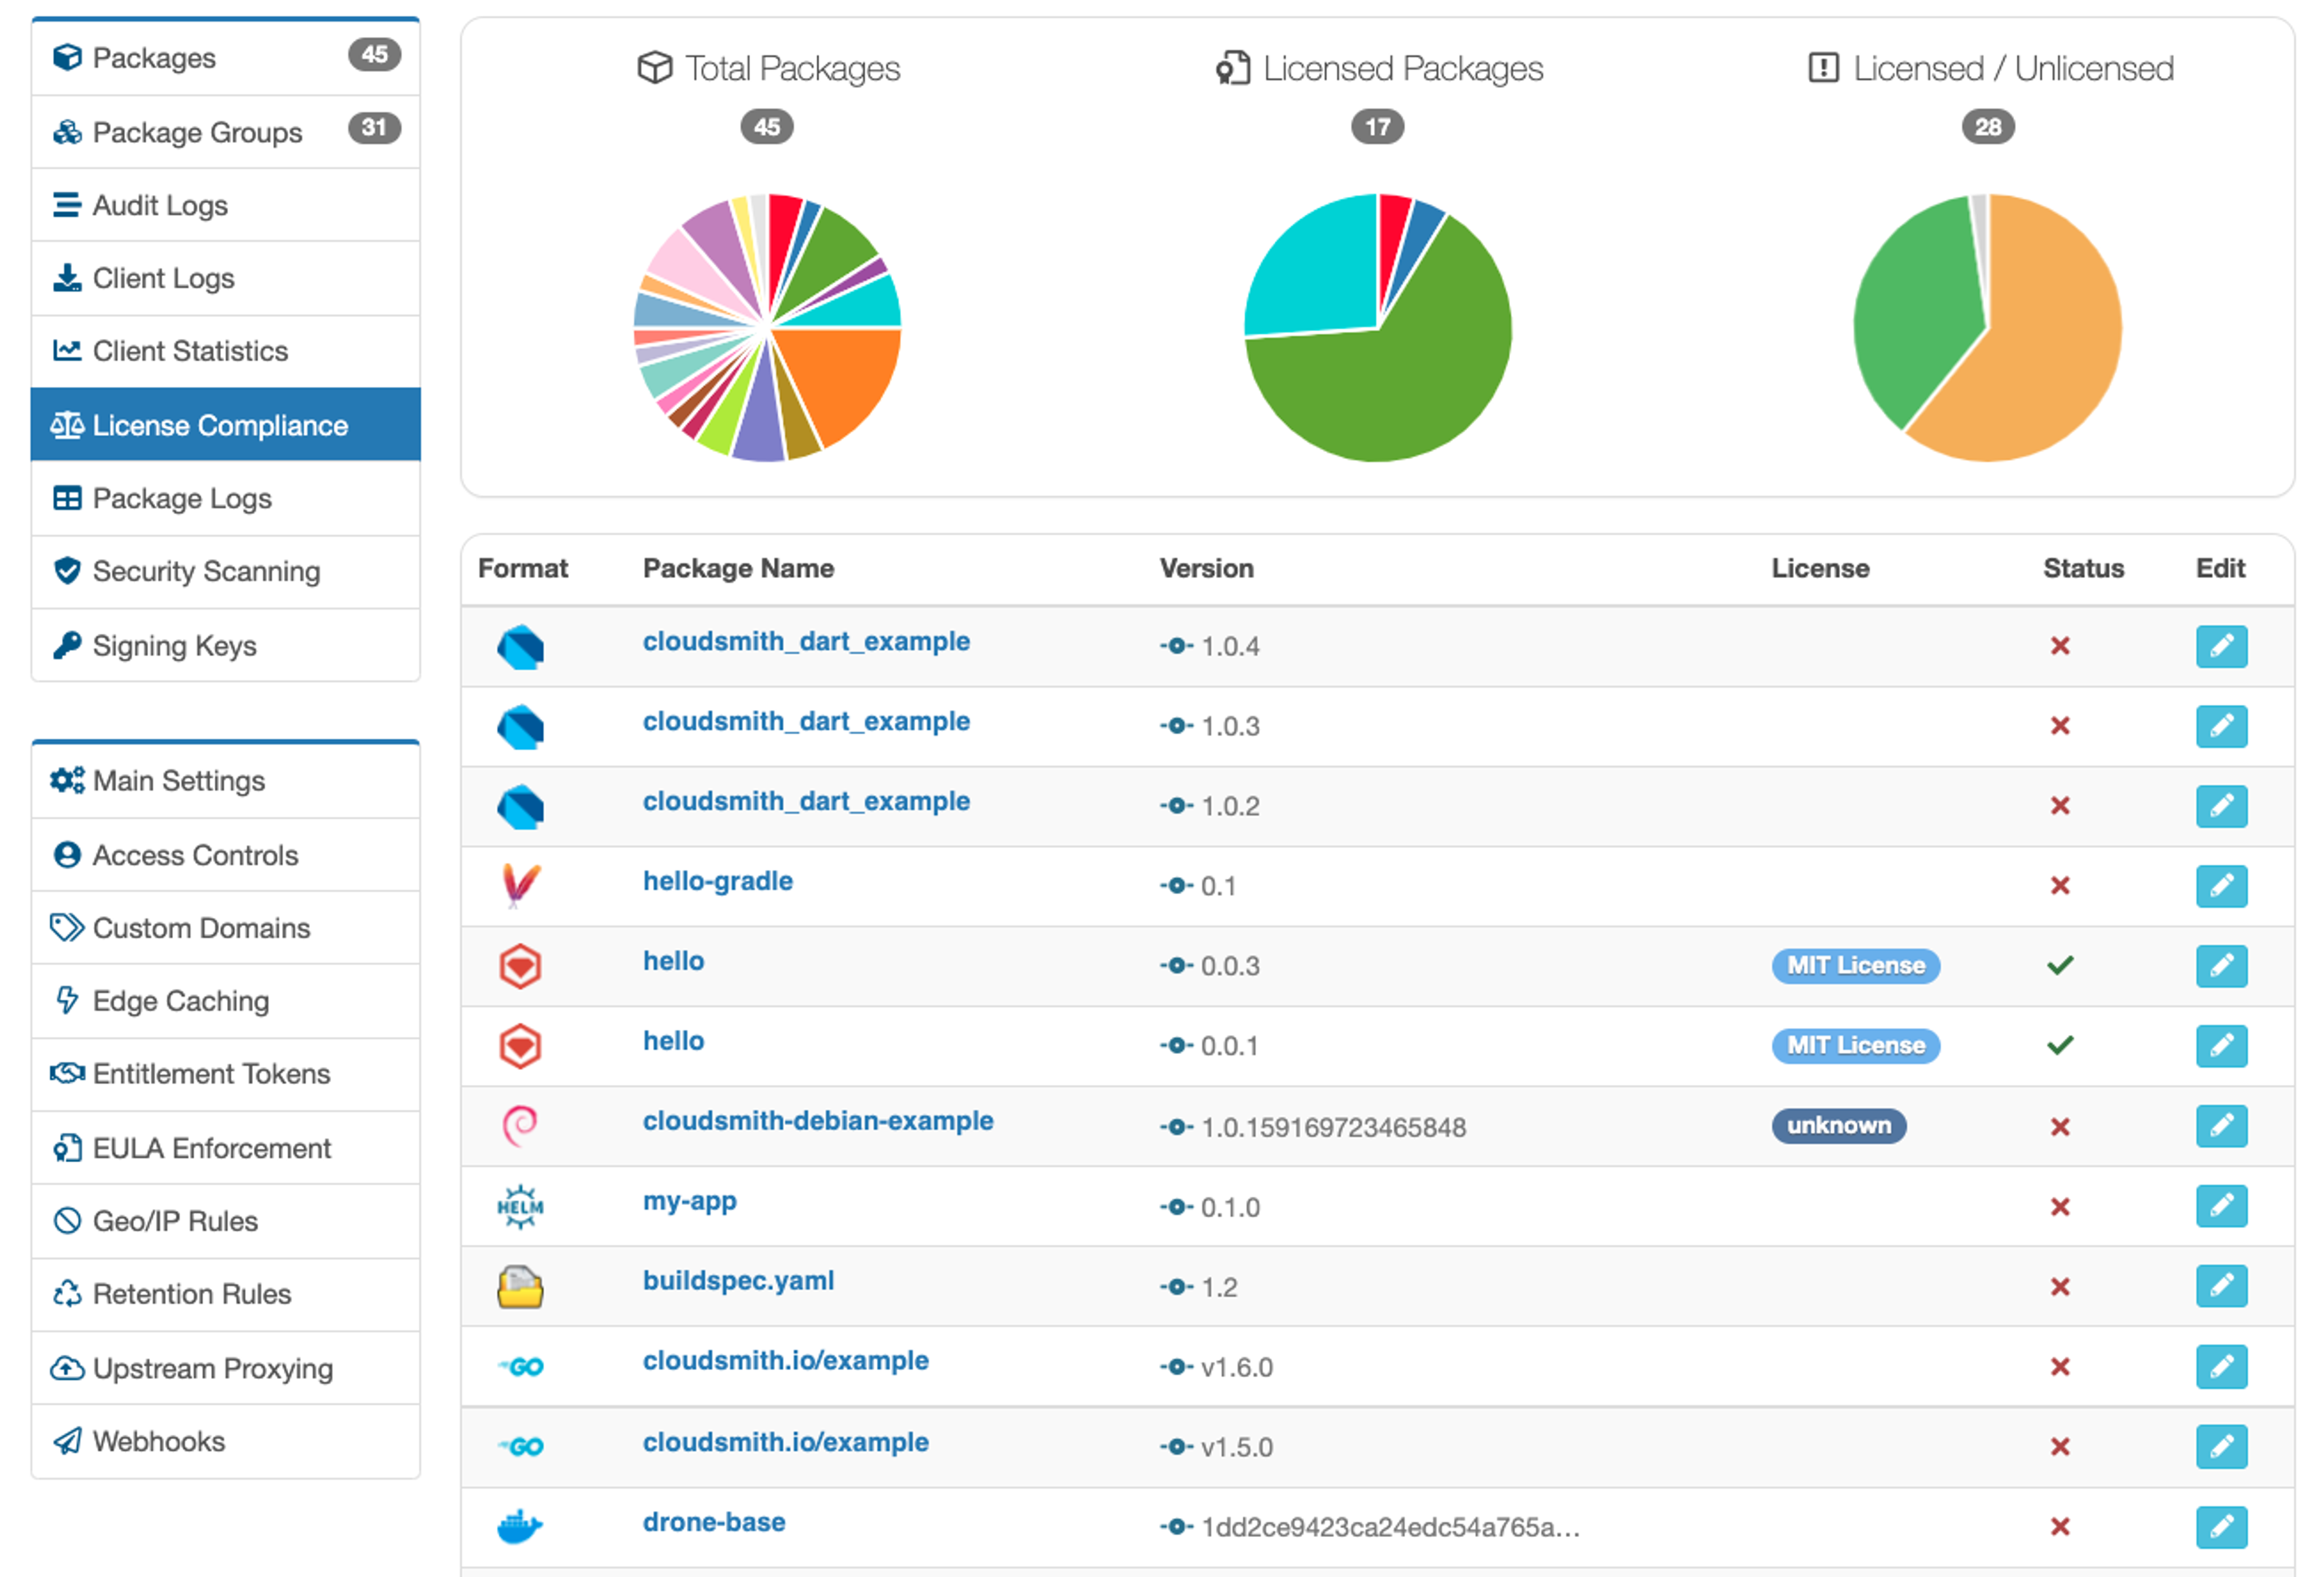This screenshot has width=2324, height=1577.
Task: Open cloudsmith.io/example v1.5.0 link
Action: pos(785,1442)
